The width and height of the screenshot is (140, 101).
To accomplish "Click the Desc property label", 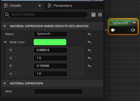I will 9,91.
